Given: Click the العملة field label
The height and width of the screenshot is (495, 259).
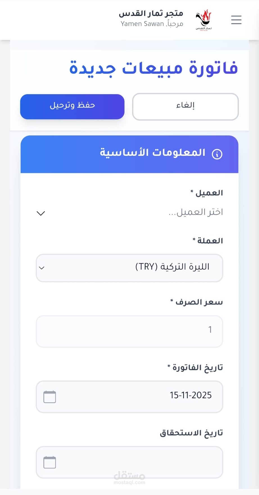Looking at the screenshot, I should click(x=208, y=241).
